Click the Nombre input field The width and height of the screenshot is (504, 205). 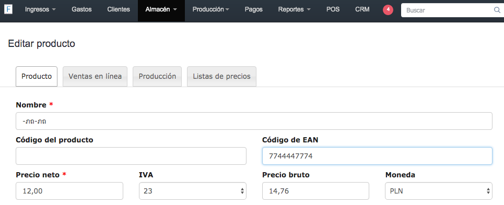254,121
